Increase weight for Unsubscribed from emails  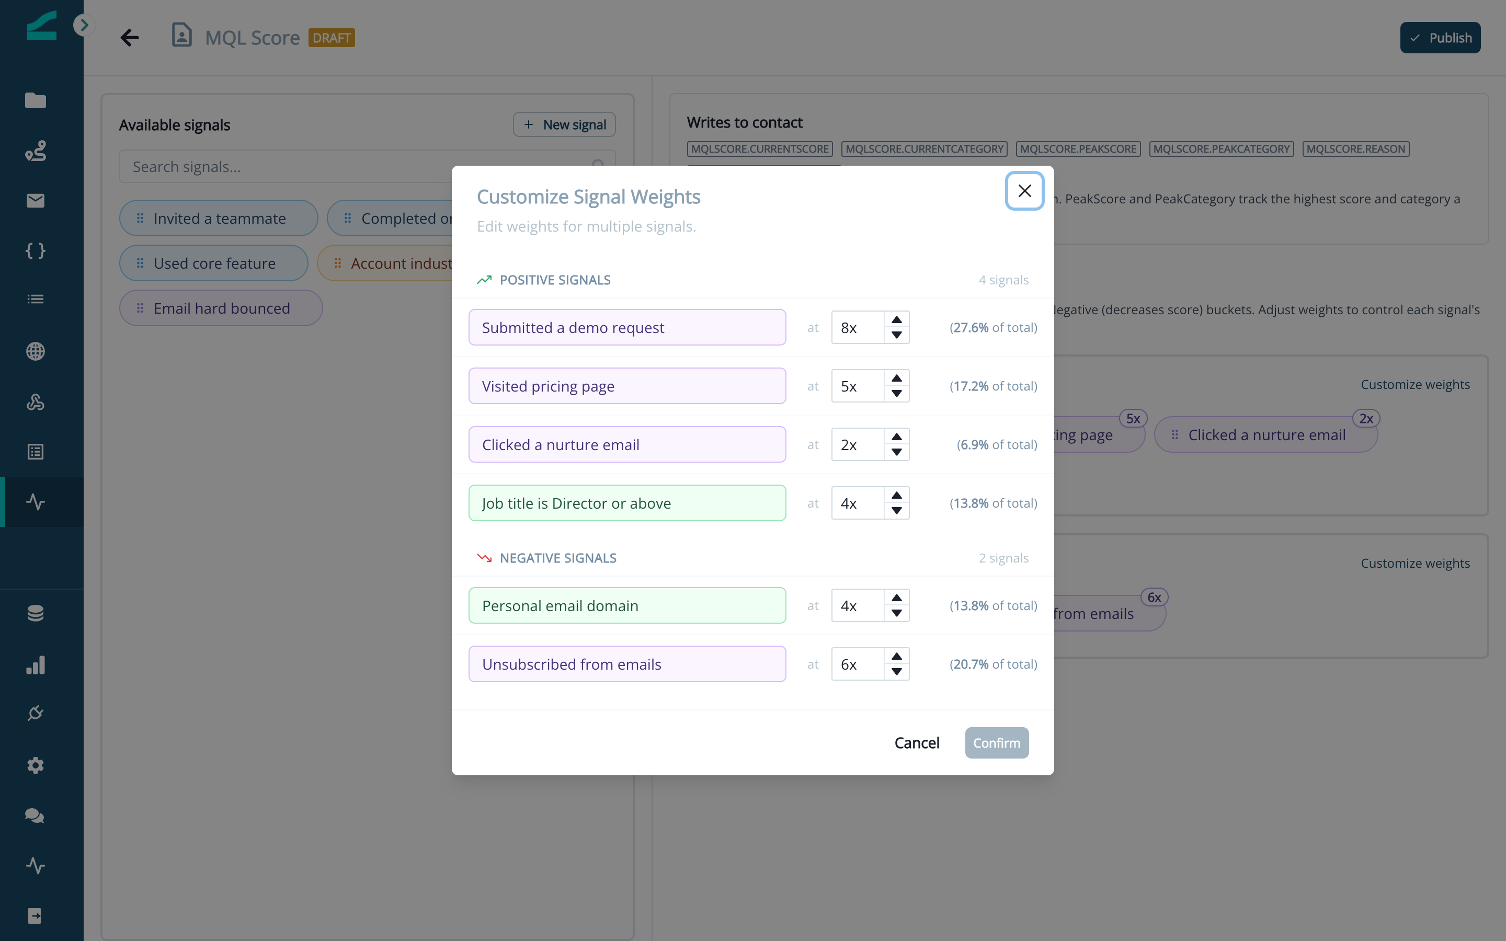coord(896,657)
